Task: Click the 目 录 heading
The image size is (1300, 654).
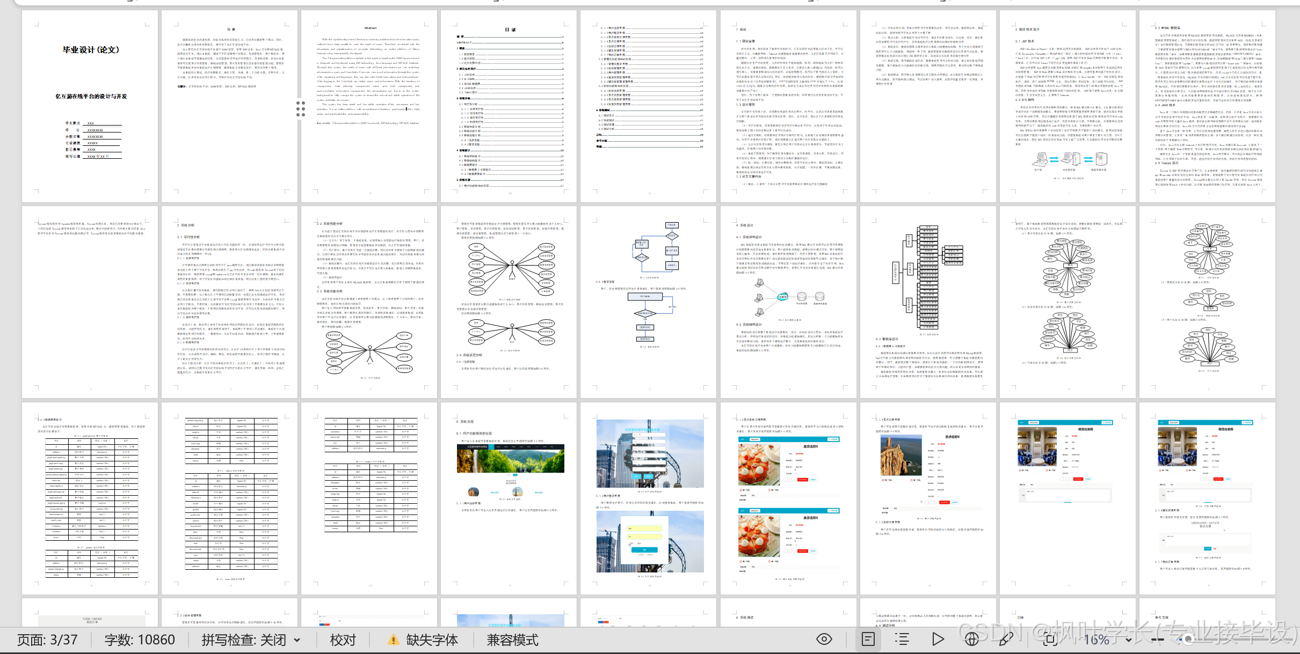Action: pos(510,30)
